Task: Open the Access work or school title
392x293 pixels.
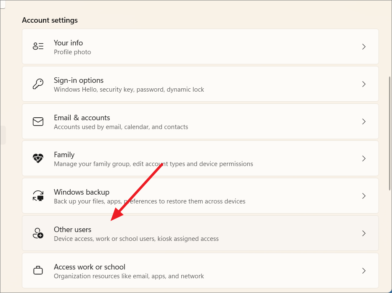Action: 90,267
